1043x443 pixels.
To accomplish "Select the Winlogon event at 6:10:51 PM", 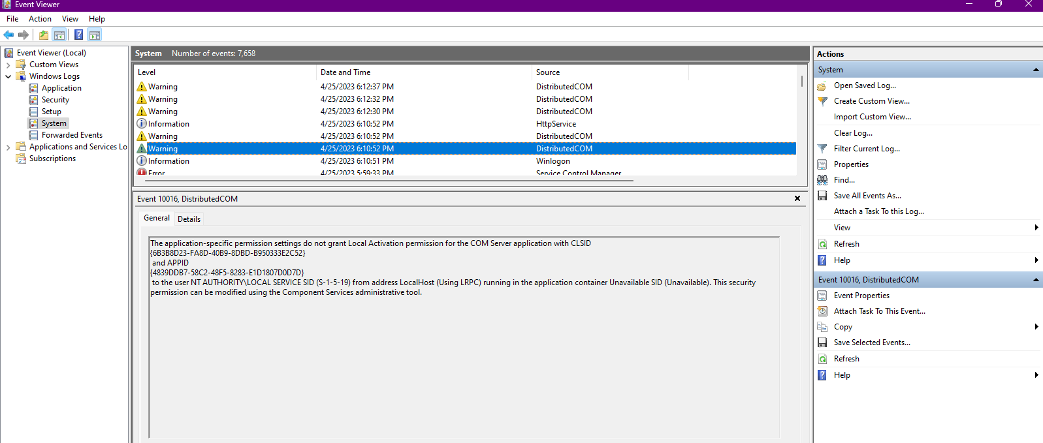I will (x=465, y=161).
